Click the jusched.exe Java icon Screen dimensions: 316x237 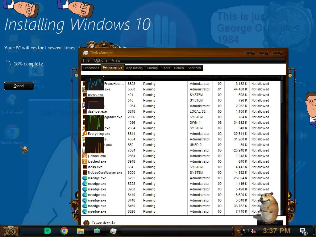(85, 161)
